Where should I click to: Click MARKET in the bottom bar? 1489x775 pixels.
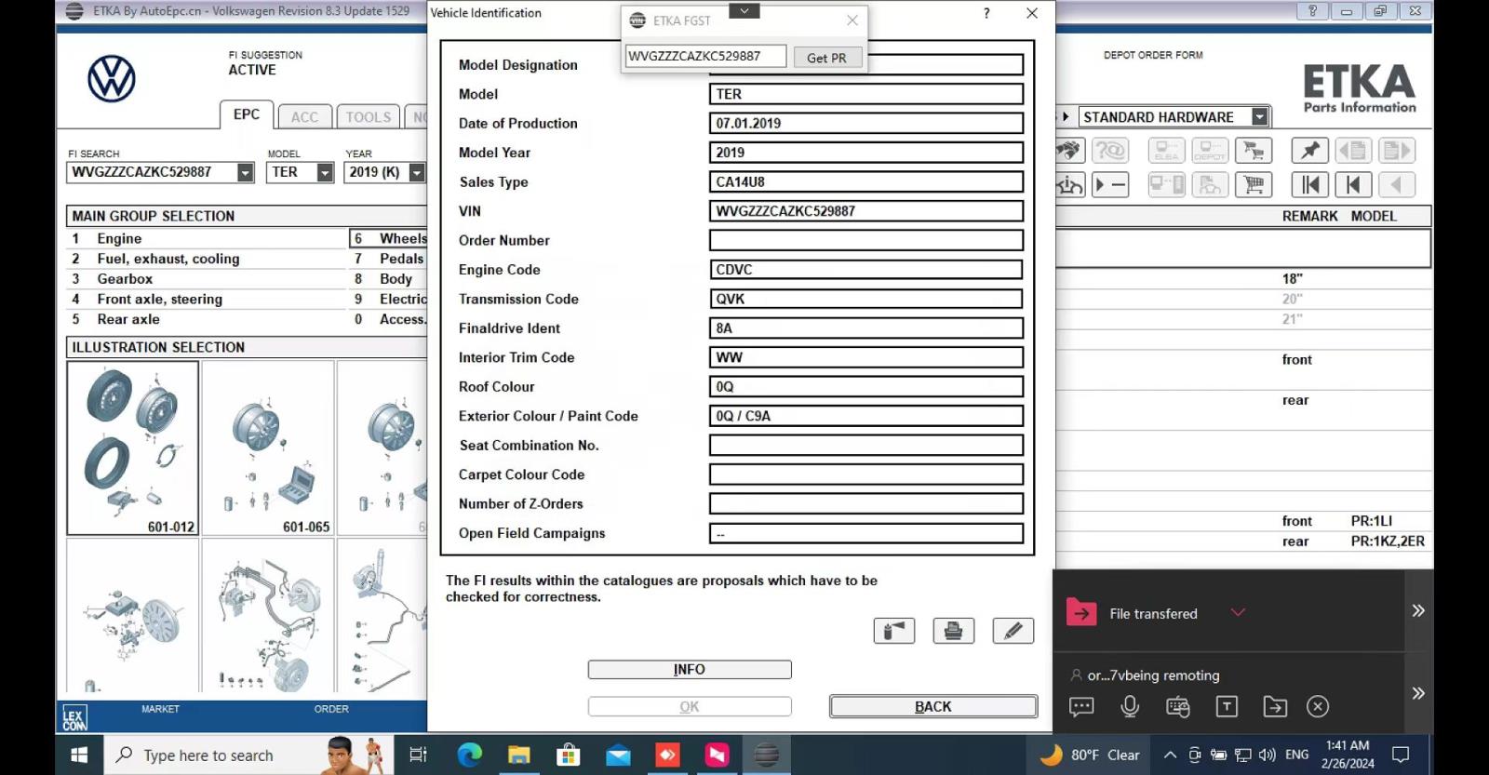(x=160, y=709)
